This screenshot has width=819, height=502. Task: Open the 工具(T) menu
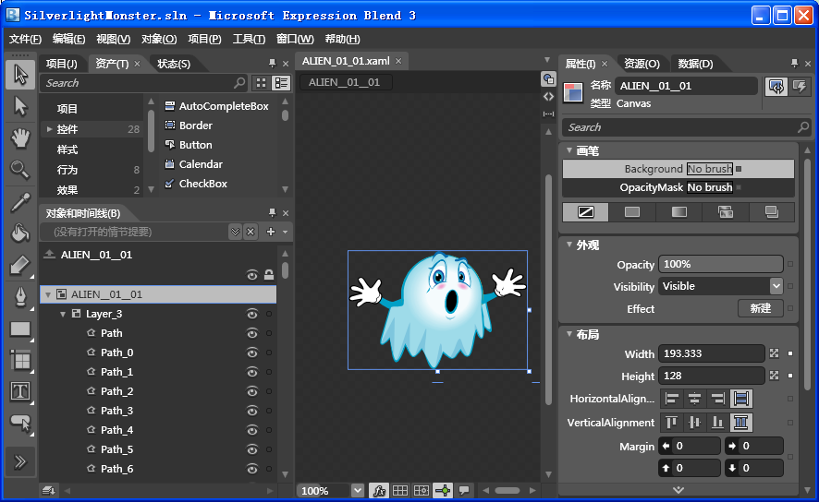[x=249, y=39]
